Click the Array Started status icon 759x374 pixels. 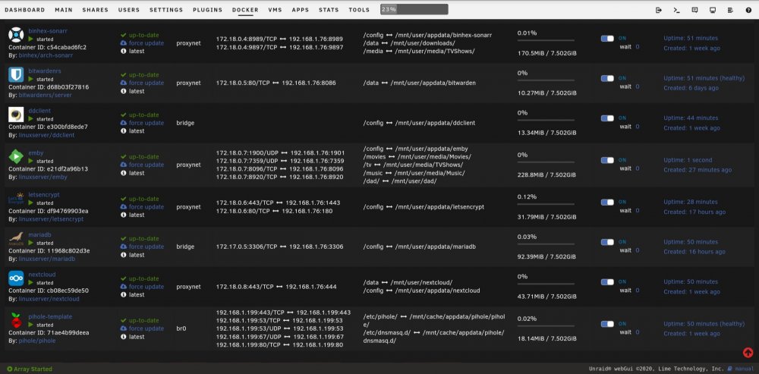(9, 369)
